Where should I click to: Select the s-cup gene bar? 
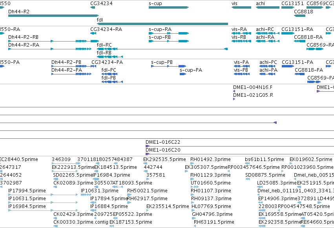point(169,7)
